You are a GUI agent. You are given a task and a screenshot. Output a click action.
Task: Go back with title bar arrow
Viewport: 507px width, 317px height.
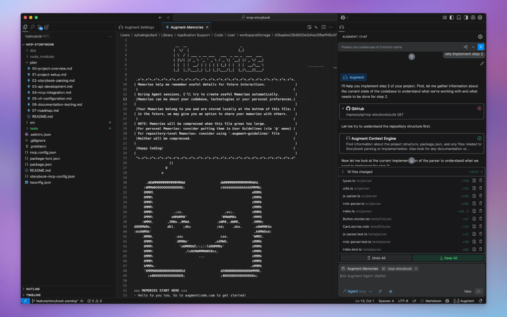coord(161,17)
